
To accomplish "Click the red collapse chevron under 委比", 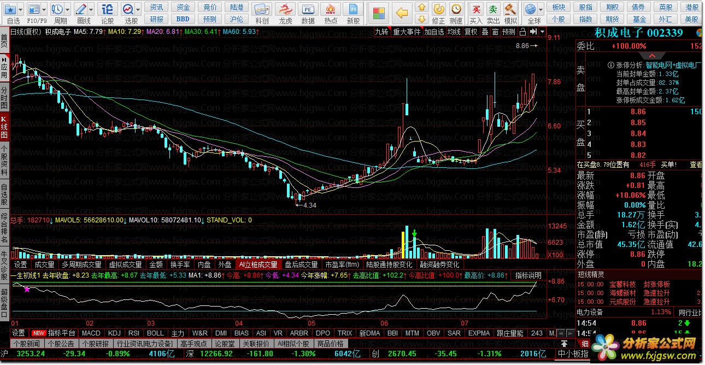I will [x=653, y=56].
